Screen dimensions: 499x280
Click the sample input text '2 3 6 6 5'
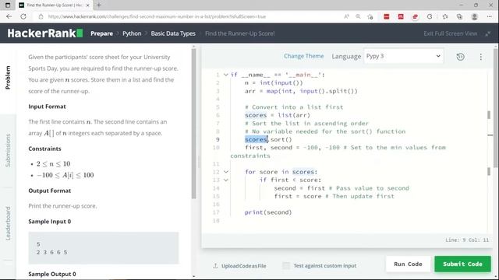click(x=52, y=252)
